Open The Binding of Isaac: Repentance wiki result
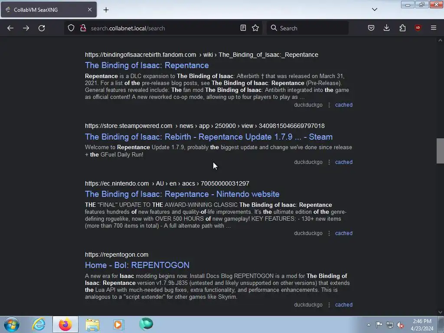 [147, 65]
